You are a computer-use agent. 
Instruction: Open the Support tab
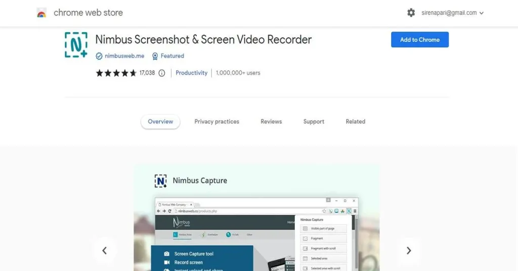pos(314,121)
